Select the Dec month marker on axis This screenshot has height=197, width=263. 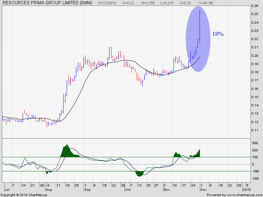tap(203, 190)
